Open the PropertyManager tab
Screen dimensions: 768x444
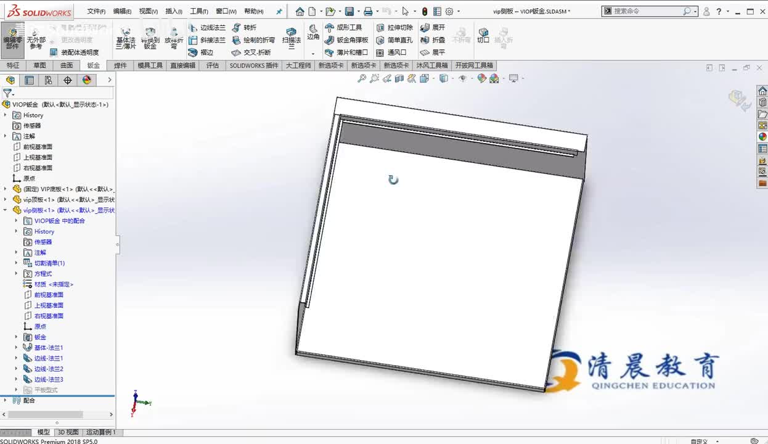tap(29, 80)
